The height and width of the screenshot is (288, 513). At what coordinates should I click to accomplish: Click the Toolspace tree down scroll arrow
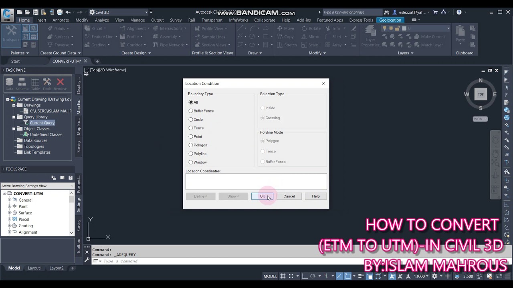point(72,232)
